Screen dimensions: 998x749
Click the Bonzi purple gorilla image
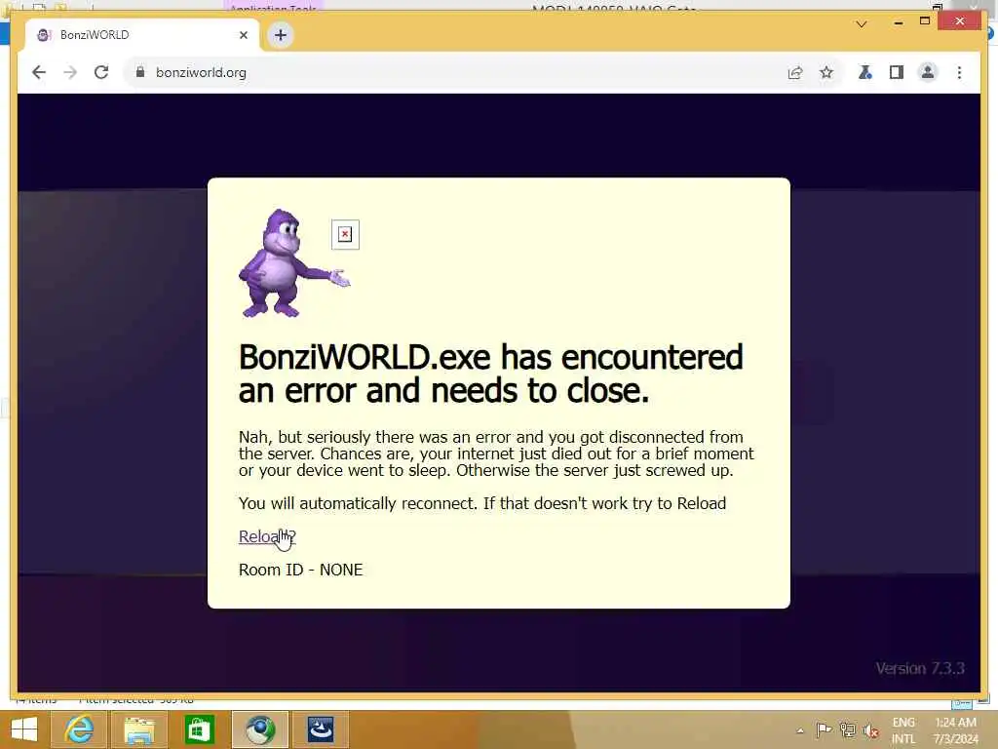pyautogui.click(x=294, y=263)
